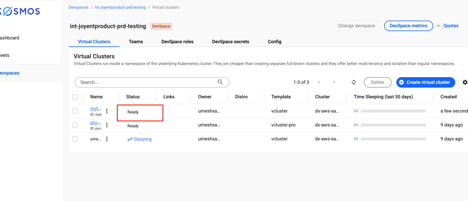Screen dimensions: 468x201
Task: Click the sleeping zzz icon
Action: click(x=130, y=139)
